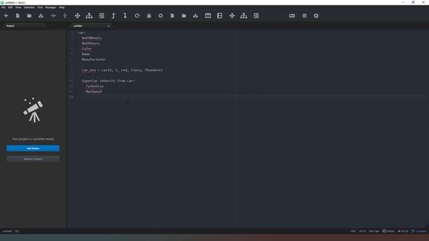
Task: Click the 'MaxSpeed' line in the editor
Action: click(94, 92)
